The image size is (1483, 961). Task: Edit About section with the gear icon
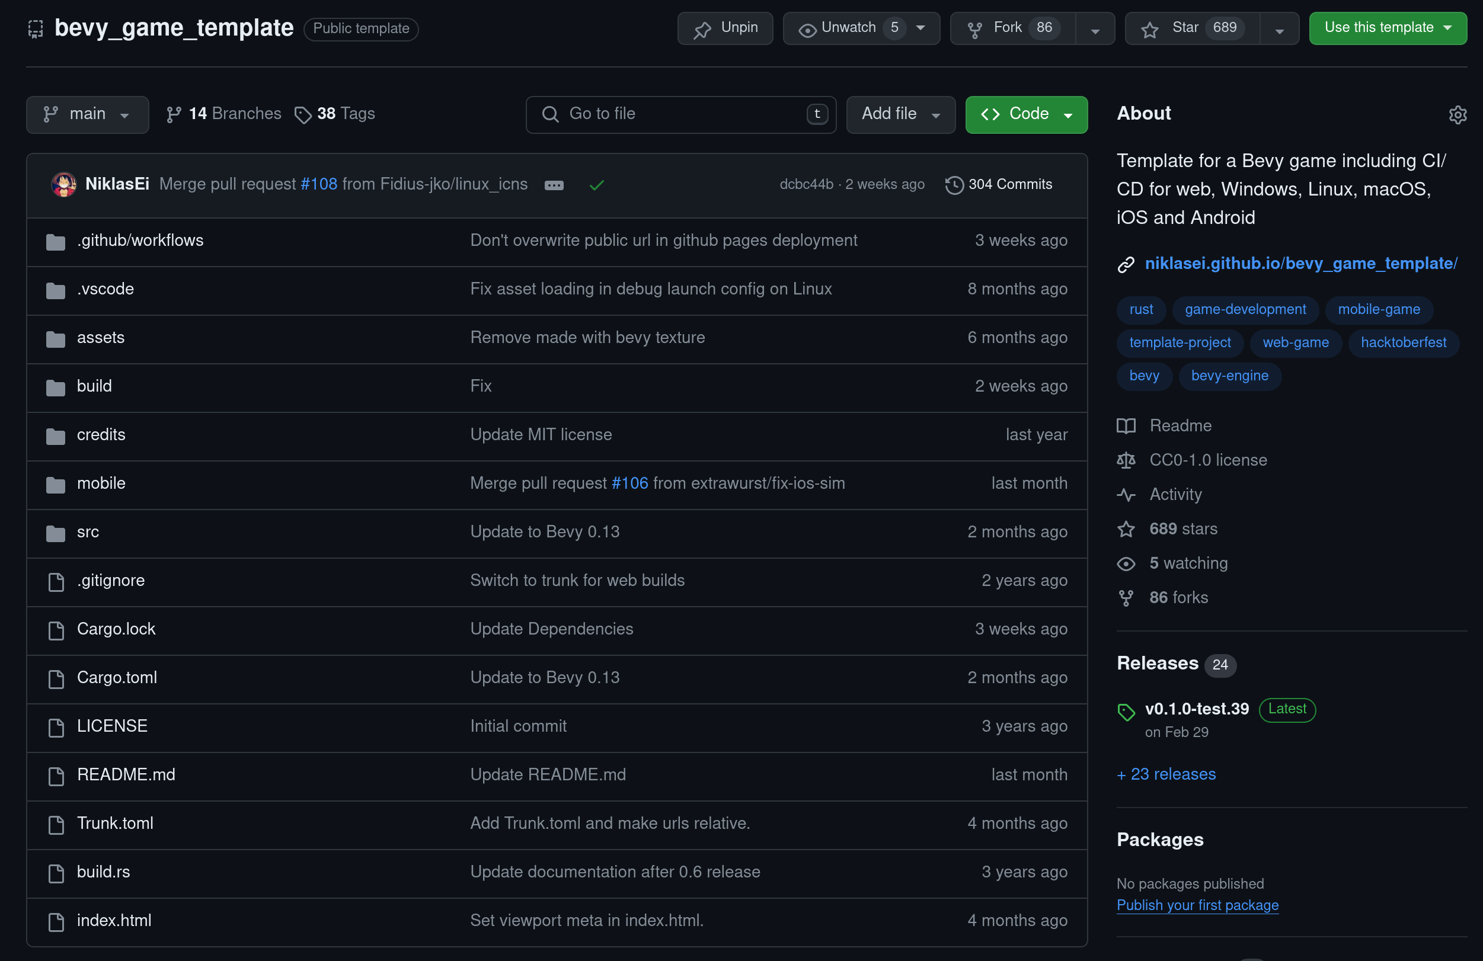pyautogui.click(x=1458, y=114)
